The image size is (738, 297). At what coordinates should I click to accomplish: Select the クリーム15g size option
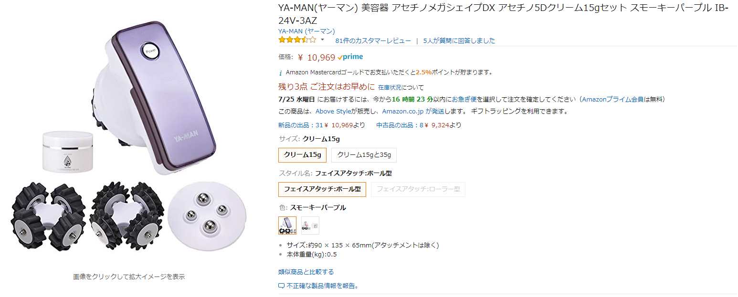point(302,155)
